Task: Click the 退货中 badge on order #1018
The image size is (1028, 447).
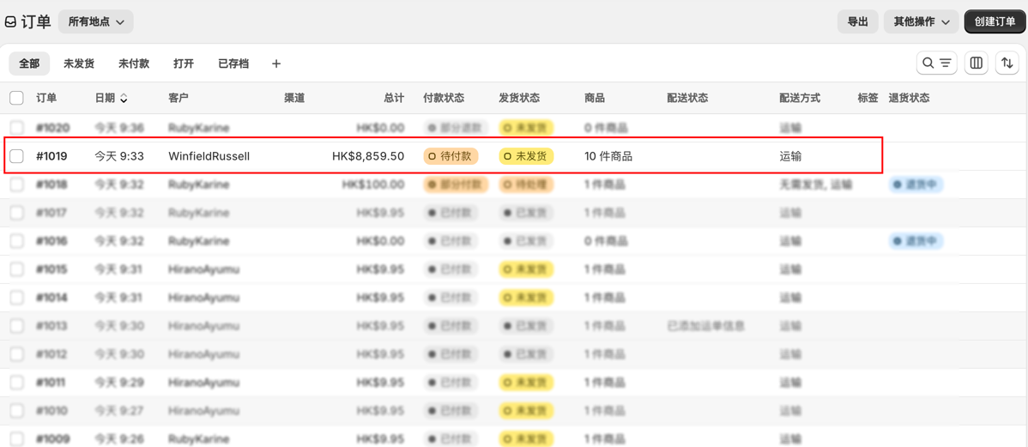Action: (x=916, y=184)
